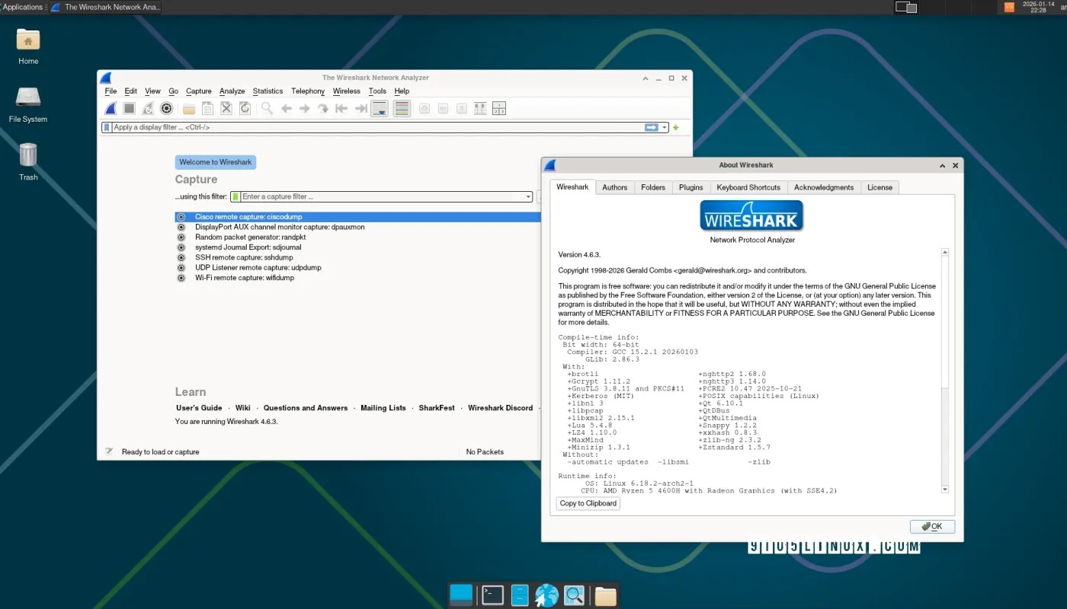Toggle packet list colorization in toolbar
Image resolution: width=1067 pixels, height=609 pixels.
(402, 108)
